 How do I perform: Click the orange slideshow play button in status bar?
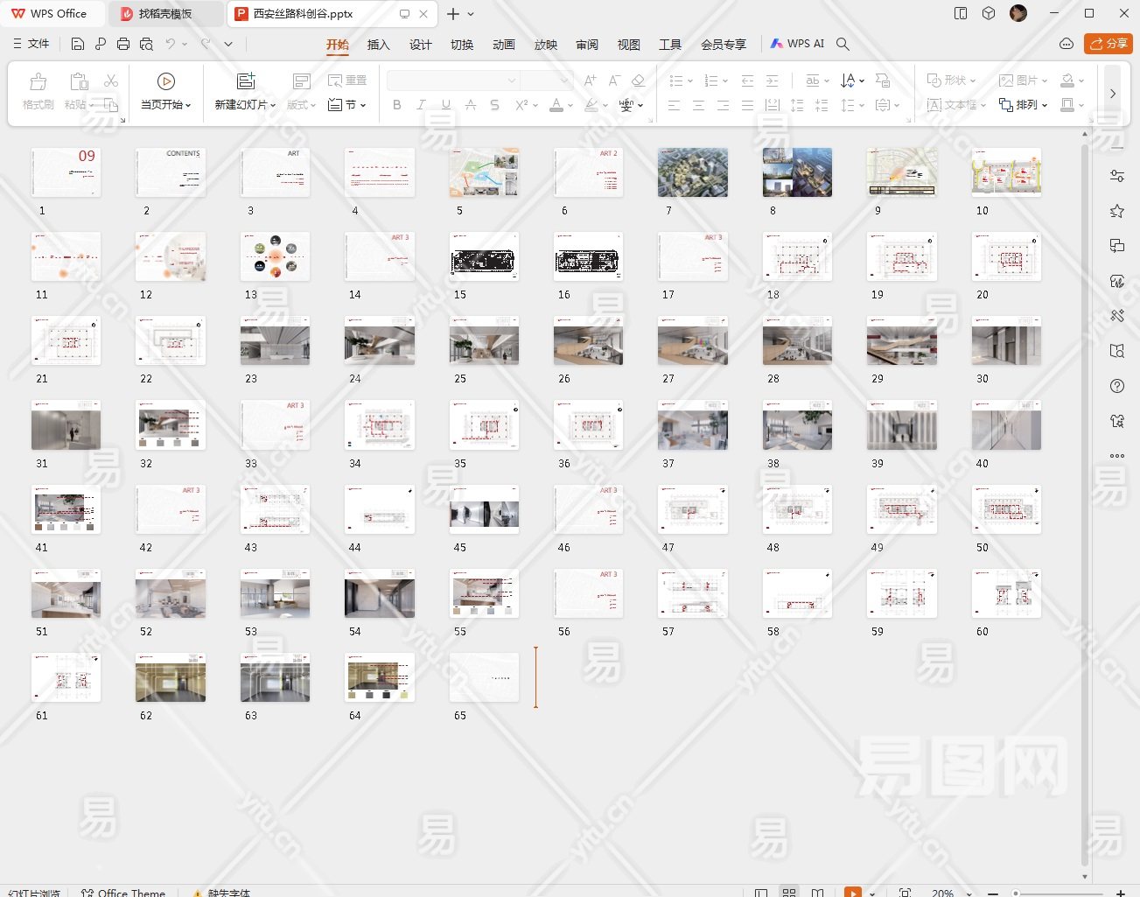click(x=852, y=893)
